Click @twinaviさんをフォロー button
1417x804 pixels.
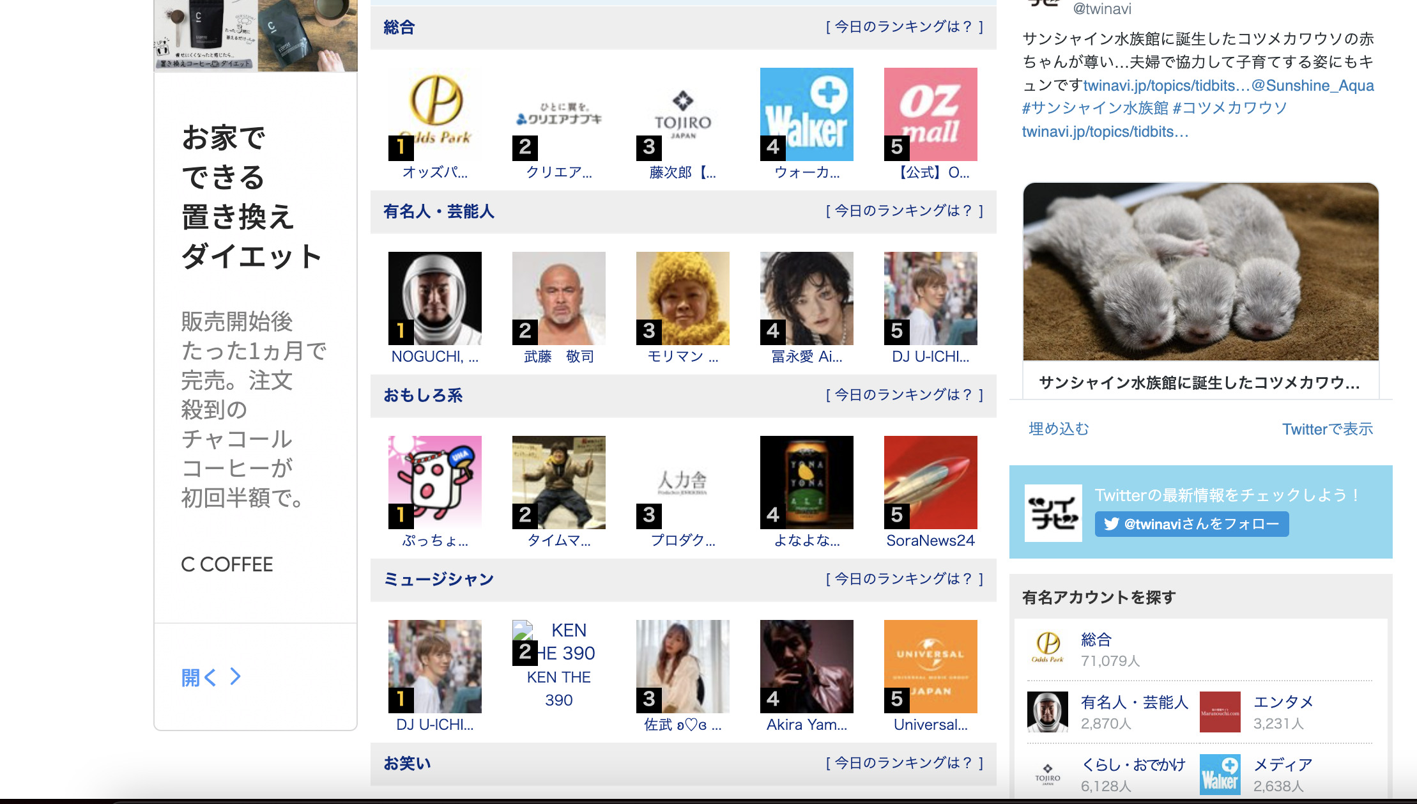[x=1191, y=524]
